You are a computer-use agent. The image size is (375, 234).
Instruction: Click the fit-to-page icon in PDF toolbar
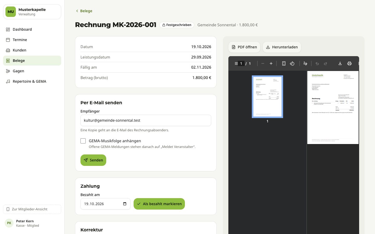click(x=284, y=63)
